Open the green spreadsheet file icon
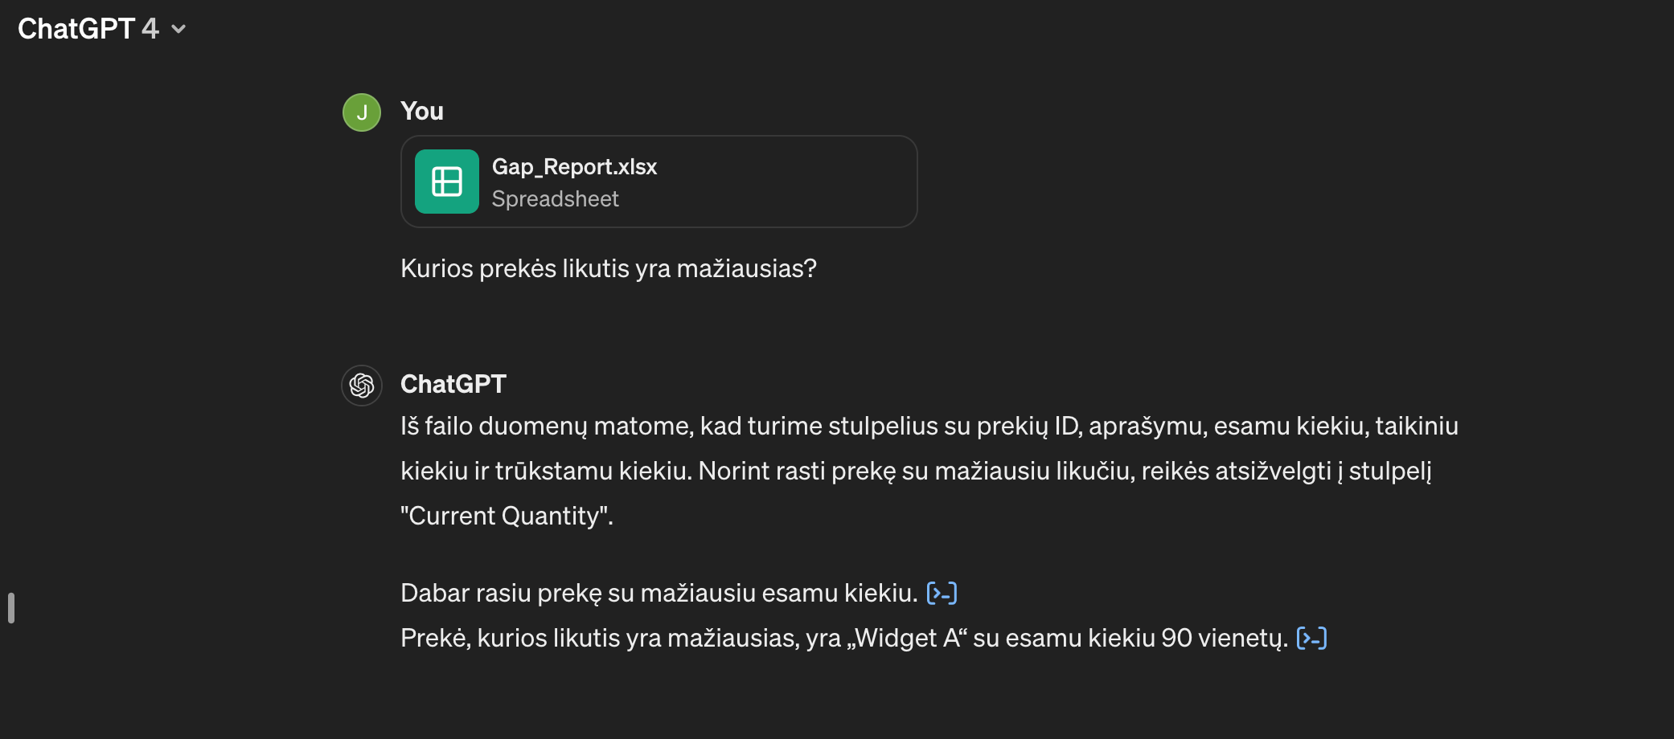The image size is (1674, 739). tap(447, 182)
